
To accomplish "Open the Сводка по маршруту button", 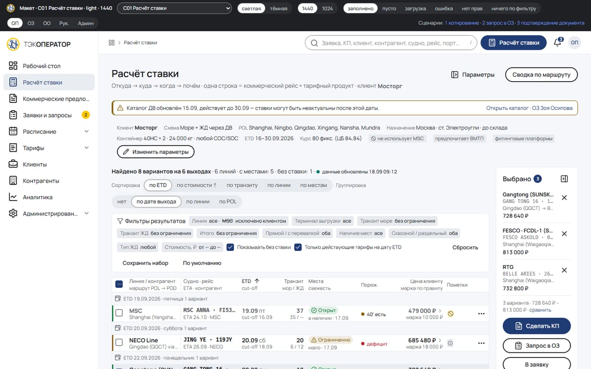I will tap(542, 75).
